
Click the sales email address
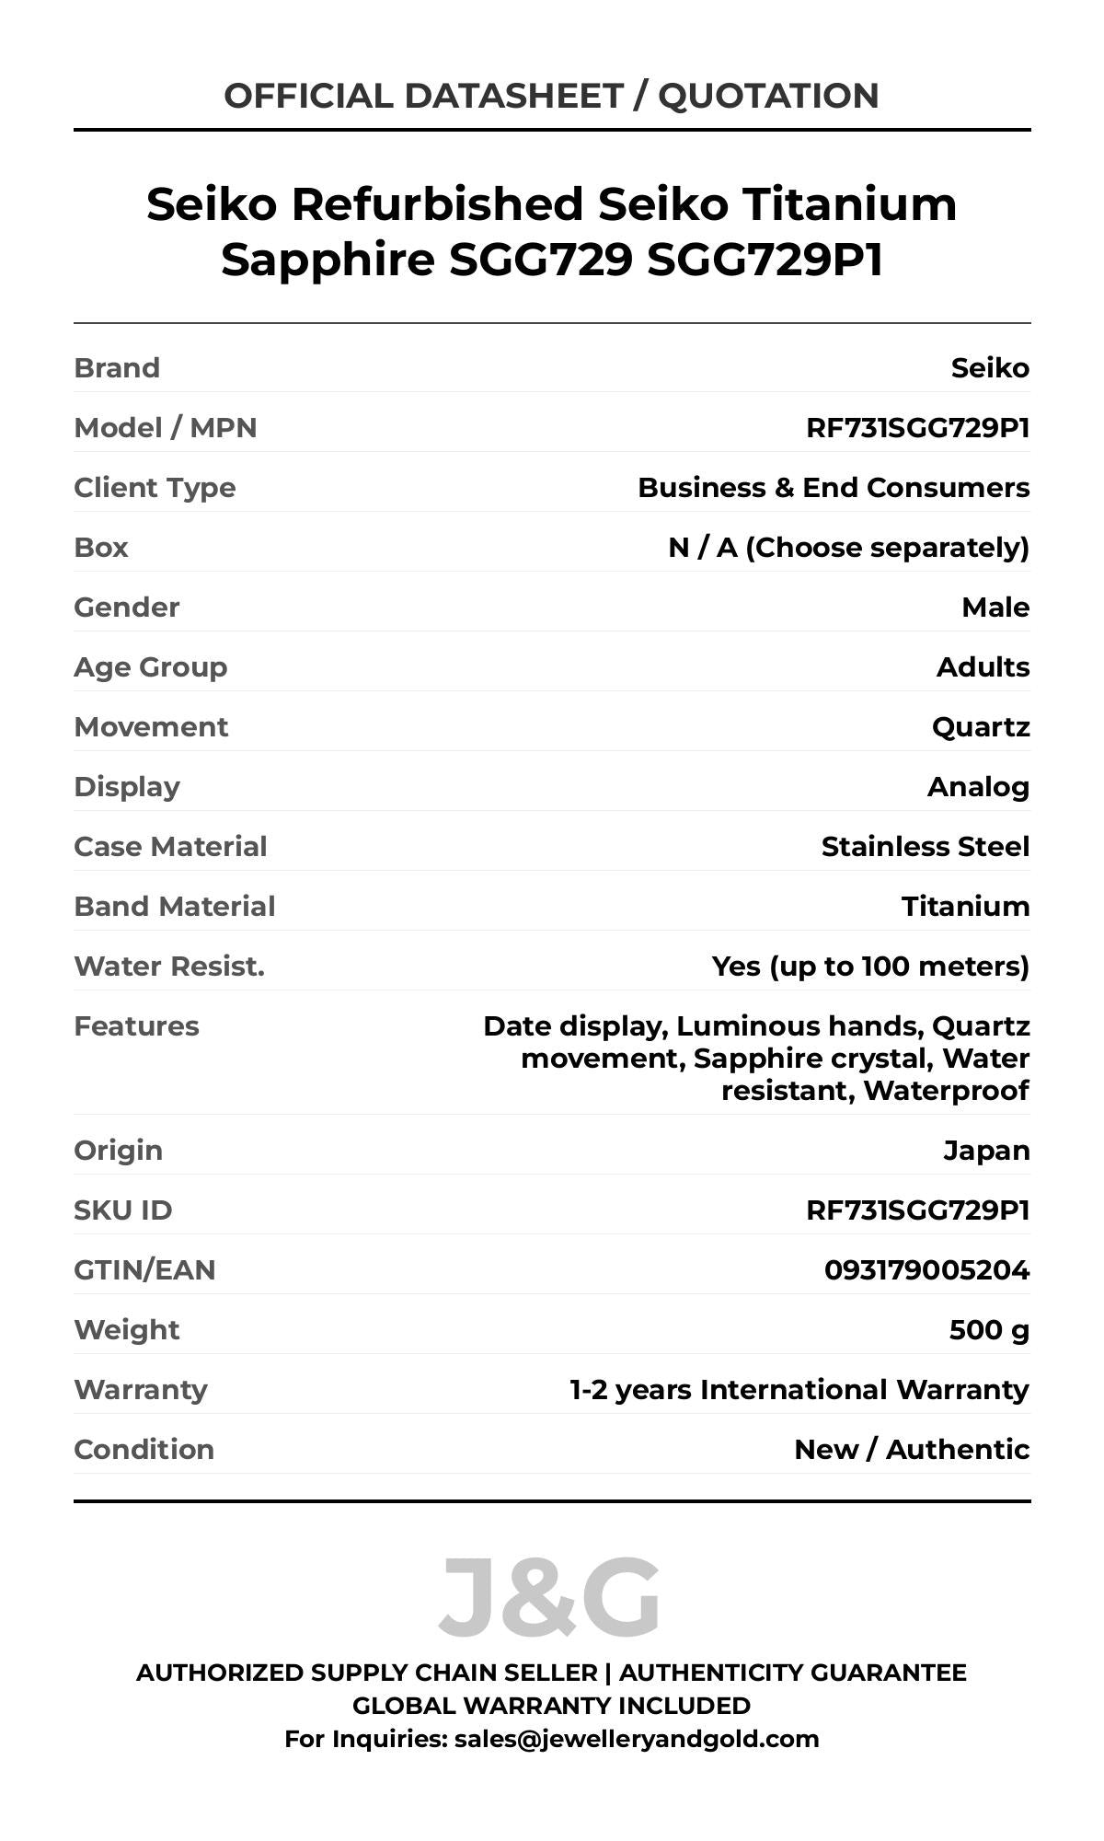(x=636, y=1739)
